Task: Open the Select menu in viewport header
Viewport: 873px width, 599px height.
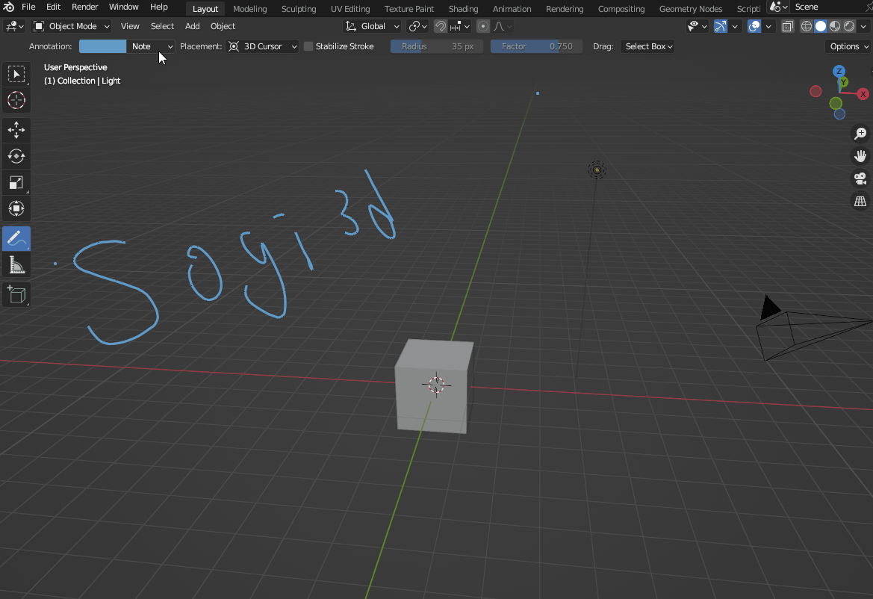Action: (x=162, y=26)
